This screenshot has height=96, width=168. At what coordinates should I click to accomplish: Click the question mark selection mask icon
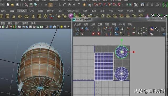[x=79, y=5]
